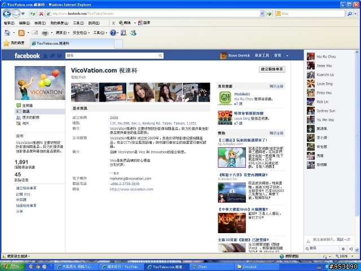Click the browser Forward arrow button
The width and height of the screenshot is (361, 271).
coord(16,14)
